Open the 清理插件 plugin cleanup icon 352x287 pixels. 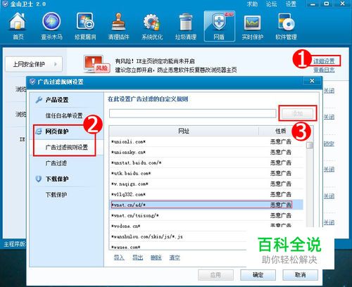pos(118,26)
